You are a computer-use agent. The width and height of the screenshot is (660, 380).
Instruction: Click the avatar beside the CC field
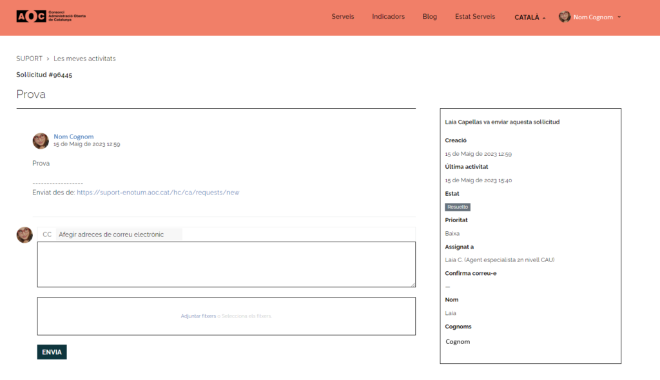click(x=24, y=235)
